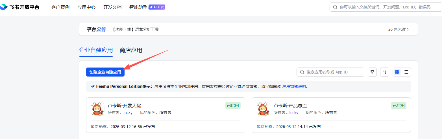Switch to grid view layout
The width and height of the screenshot is (442, 139).
tap(397, 72)
